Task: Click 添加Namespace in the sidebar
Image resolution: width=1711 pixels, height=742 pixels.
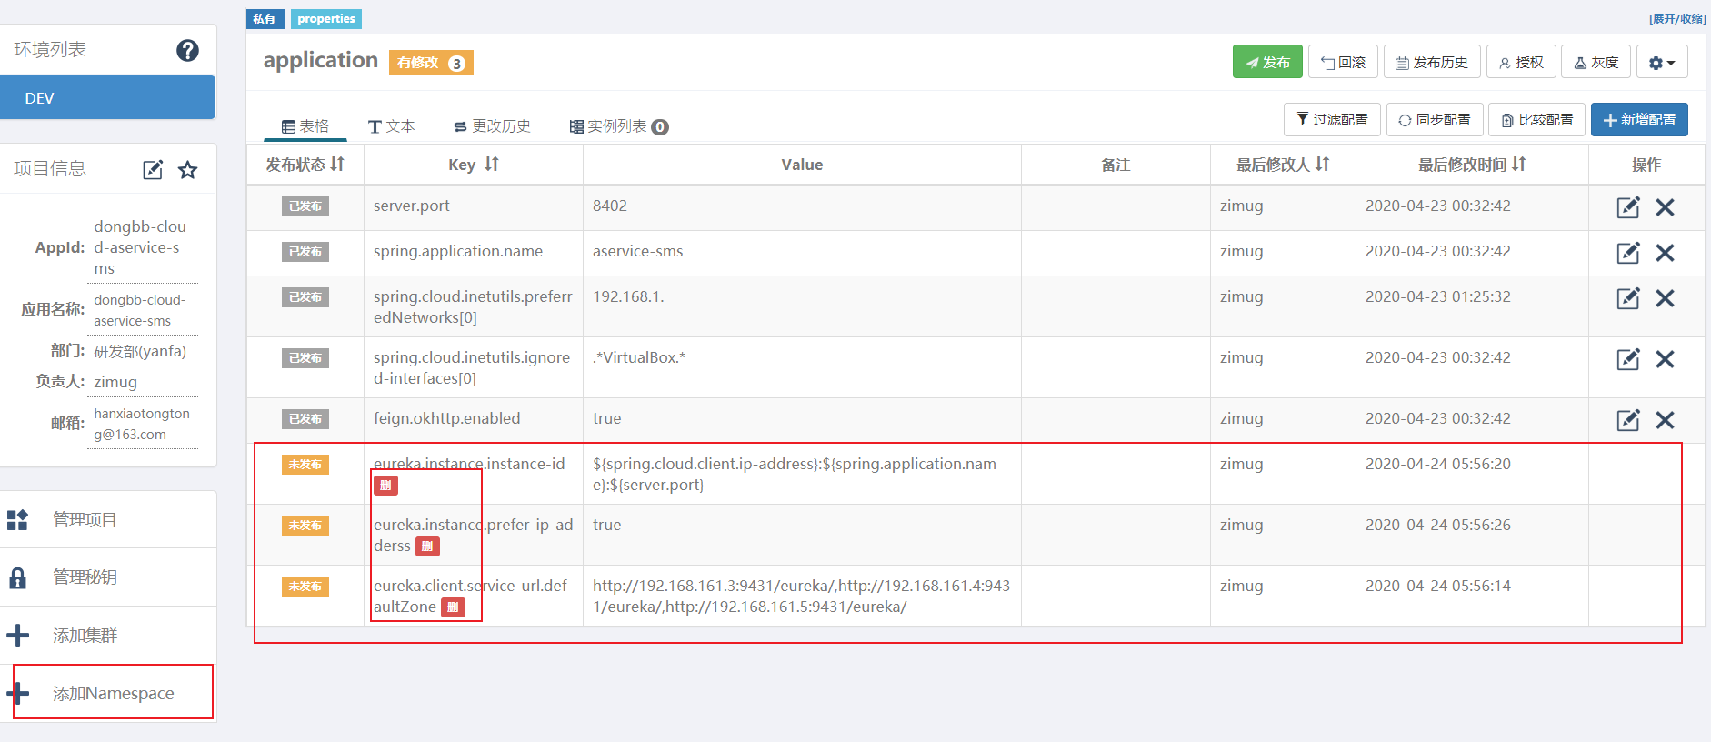Action: [113, 693]
